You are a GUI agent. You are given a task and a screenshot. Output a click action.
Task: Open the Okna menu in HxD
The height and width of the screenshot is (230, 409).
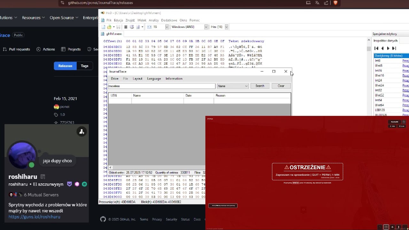pos(183,20)
